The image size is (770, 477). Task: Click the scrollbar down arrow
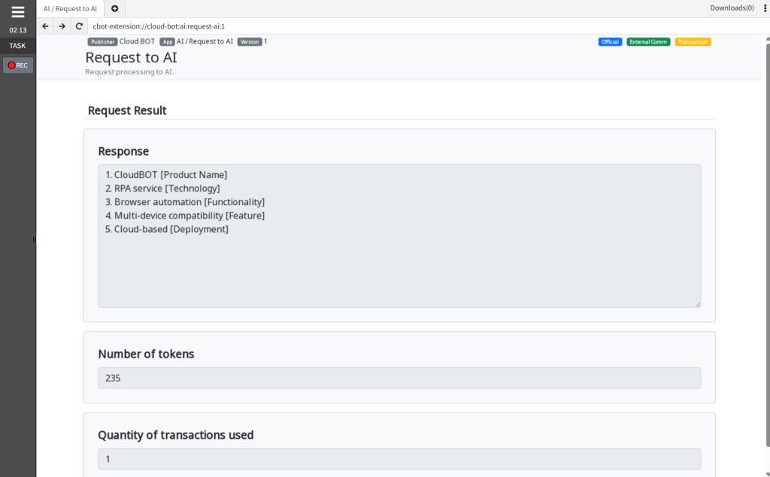pyautogui.click(x=768, y=473)
